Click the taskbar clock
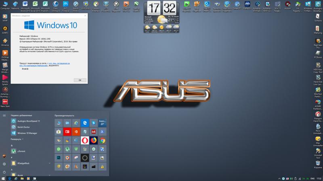 pyautogui.click(x=319, y=179)
